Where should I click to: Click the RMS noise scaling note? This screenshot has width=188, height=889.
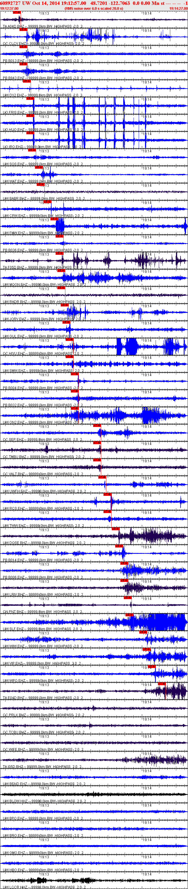[x=94, y=8]
